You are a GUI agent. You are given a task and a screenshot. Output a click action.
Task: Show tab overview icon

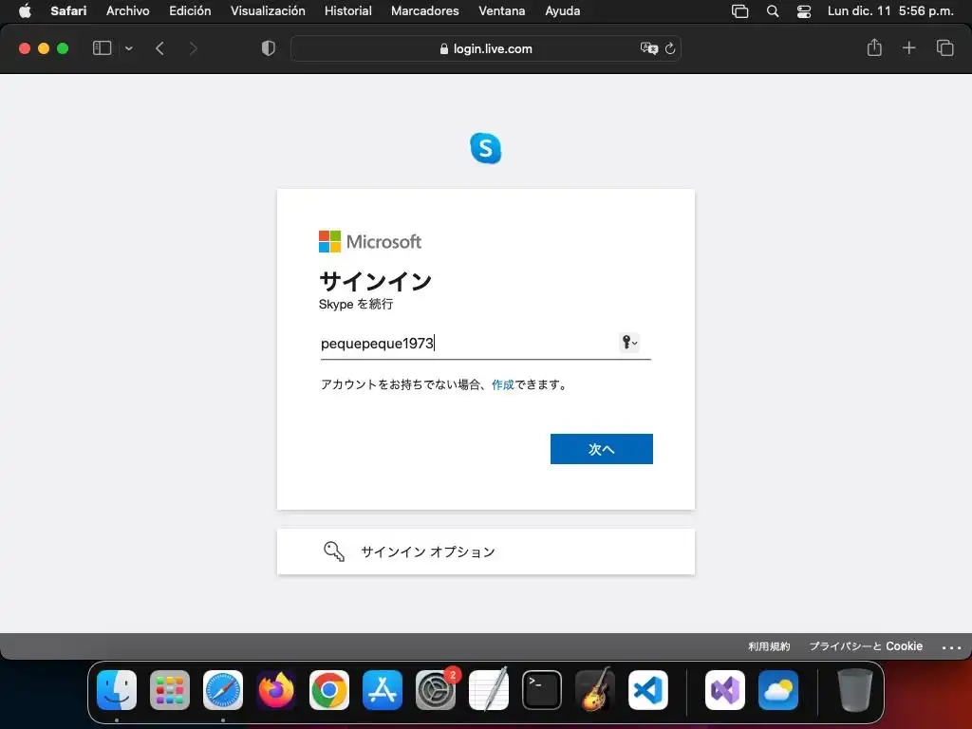(x=944, y=47)
